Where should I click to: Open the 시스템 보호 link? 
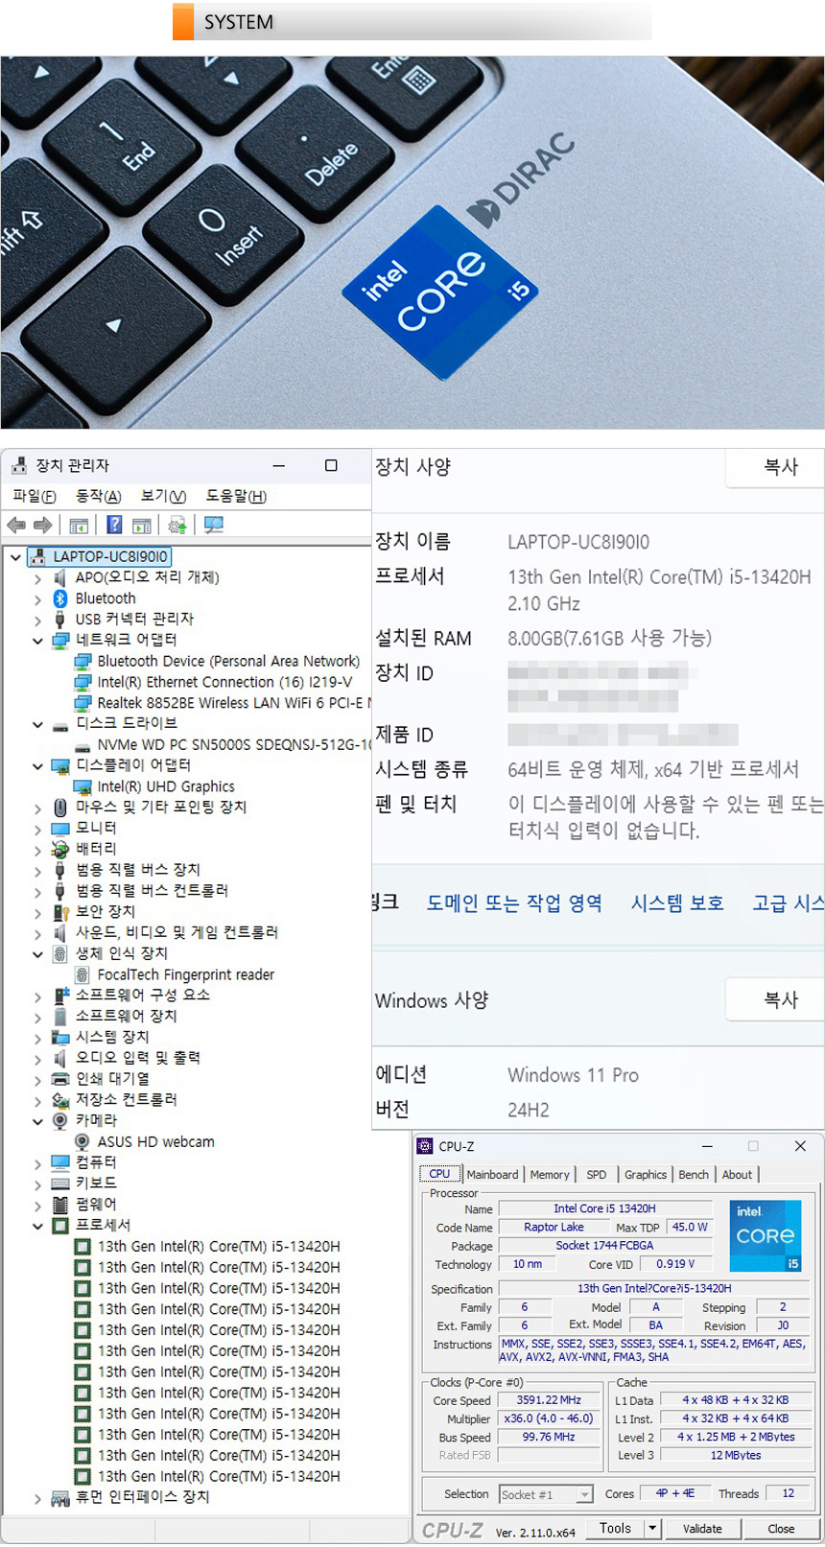click(x=677, y=902)
